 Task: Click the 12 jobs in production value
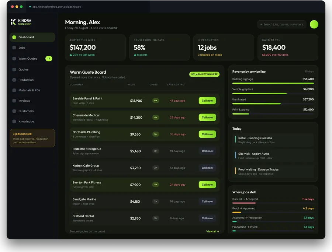(207, 48)
